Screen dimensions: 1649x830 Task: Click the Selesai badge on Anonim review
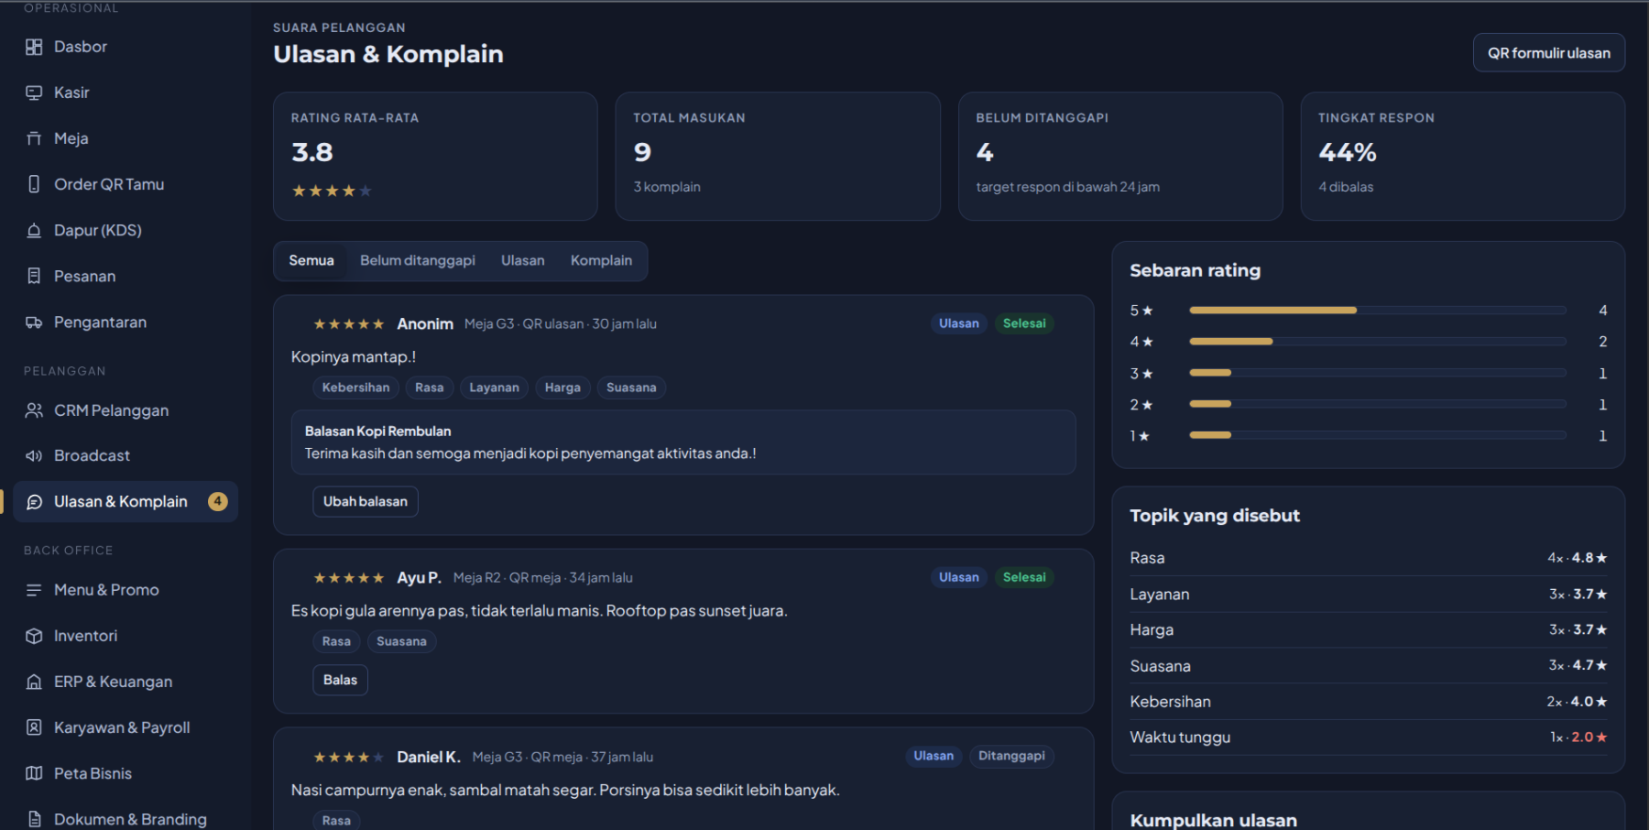point(1024,323)
